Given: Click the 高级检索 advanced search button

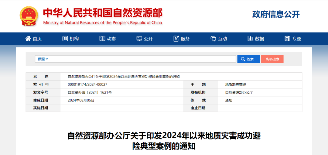Looking at the screenshot, I should [272, 59].
